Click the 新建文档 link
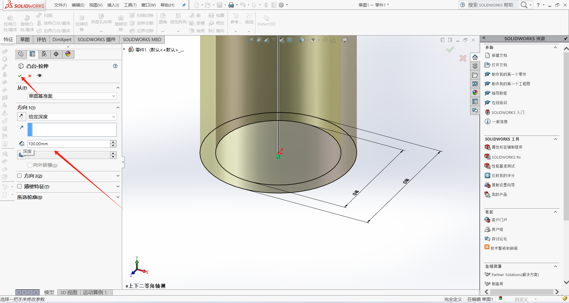Screen dimensions: 569x303 pos(499,55)
